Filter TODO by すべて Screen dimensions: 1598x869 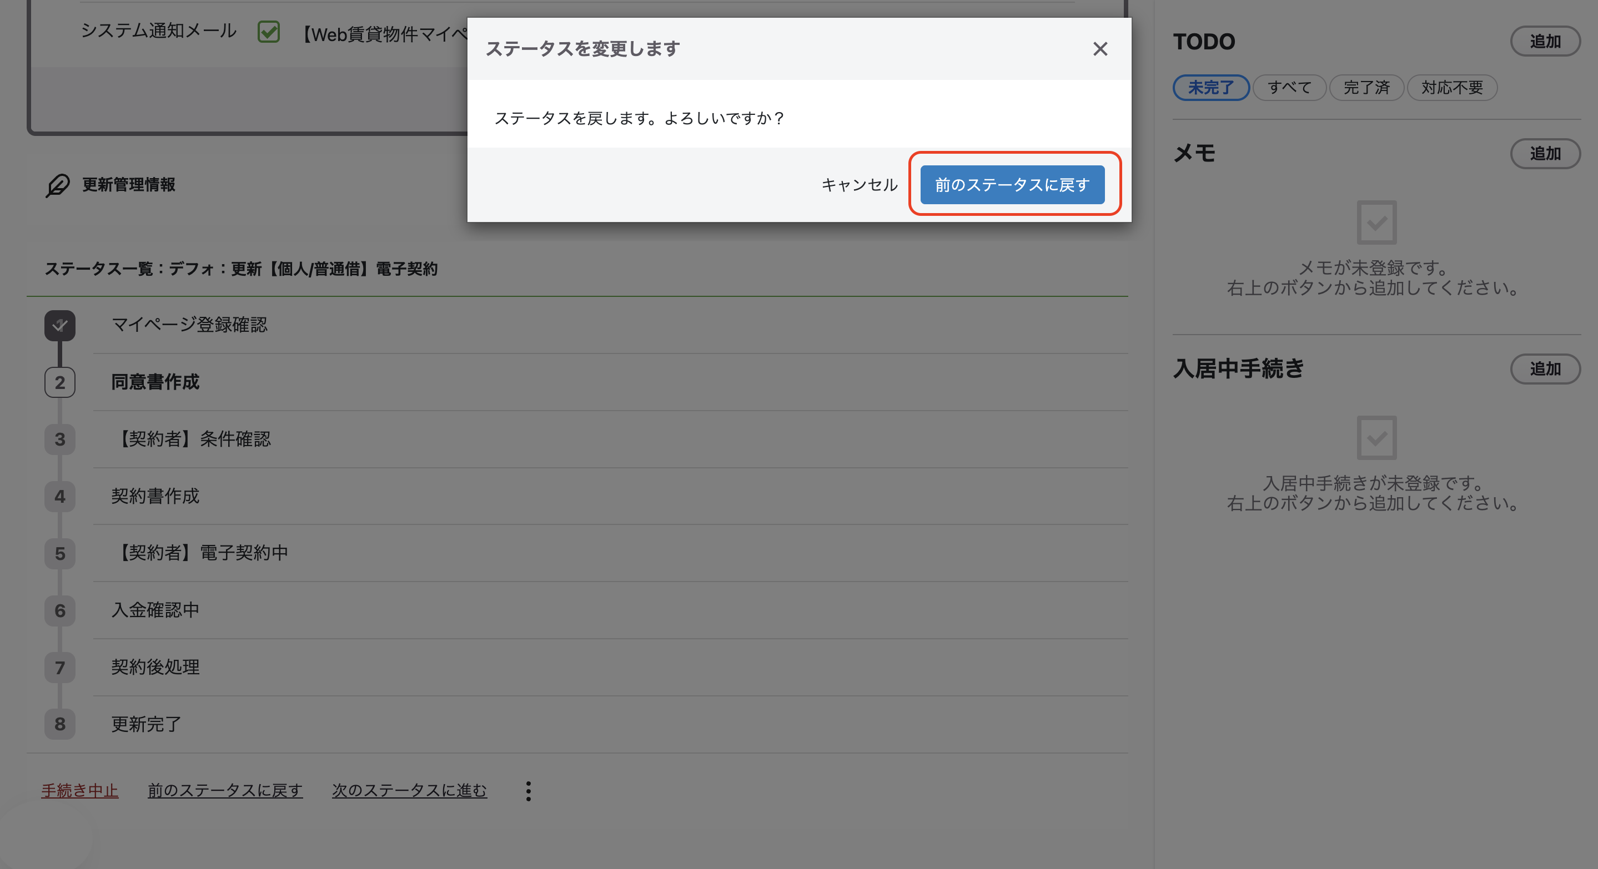(x=1289, y=88)
